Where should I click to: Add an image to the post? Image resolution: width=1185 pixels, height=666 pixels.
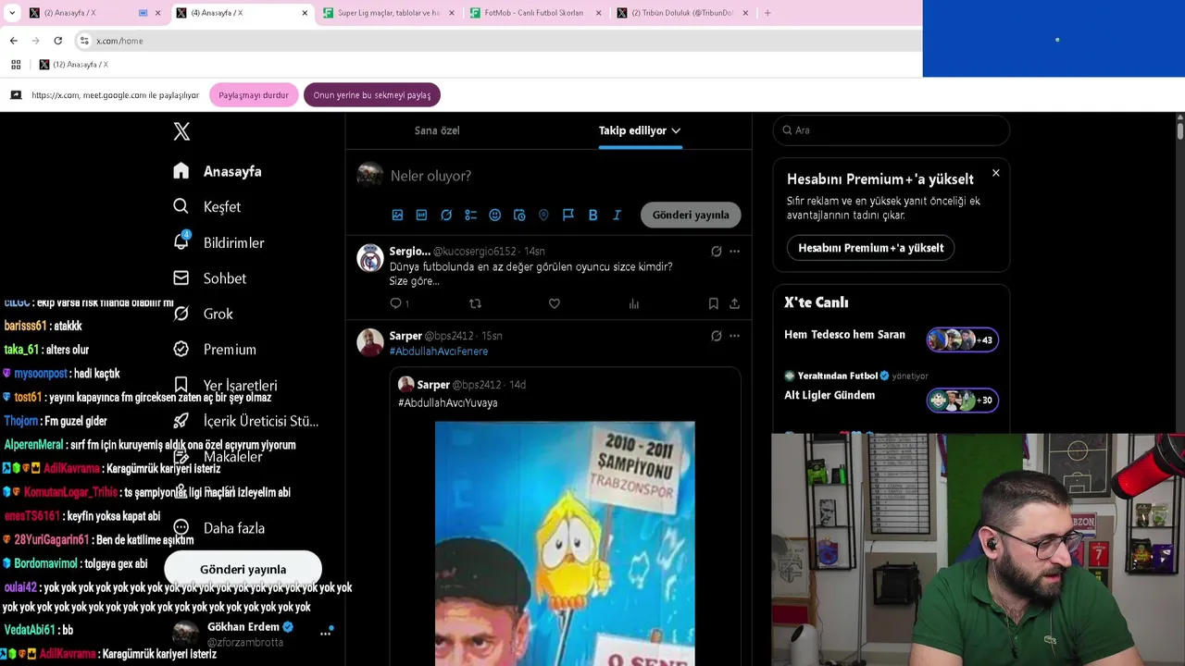click(397, 215)
